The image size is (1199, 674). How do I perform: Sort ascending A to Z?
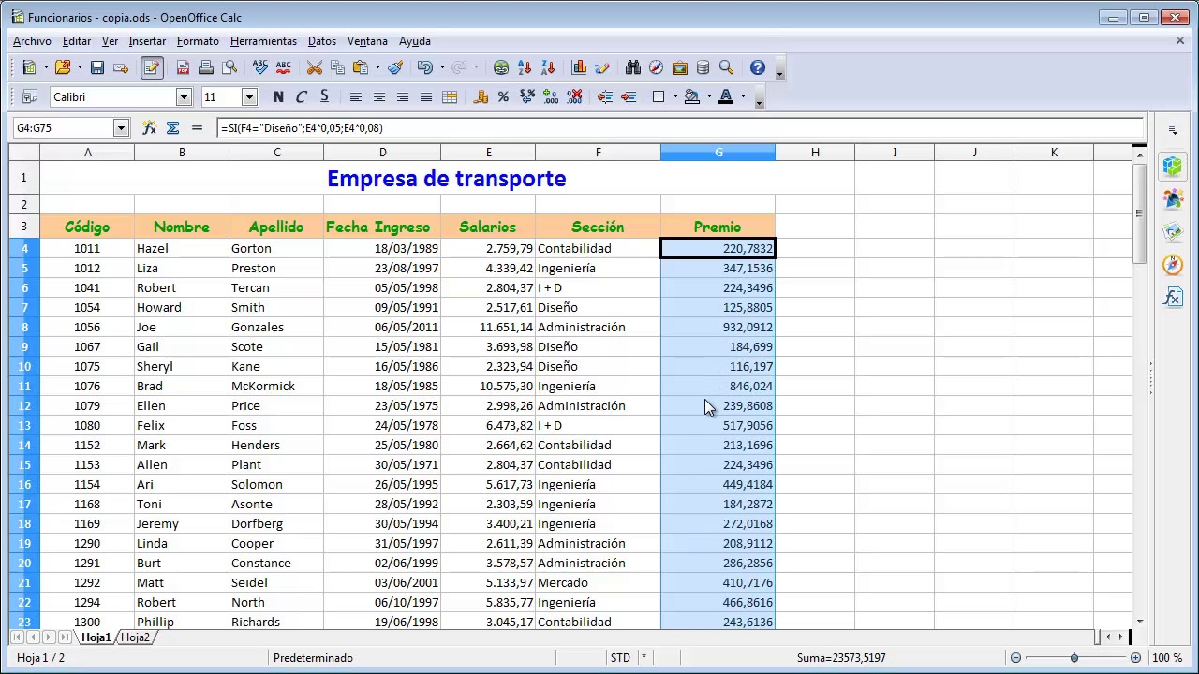pyautogui.click(x=525, y=67)
